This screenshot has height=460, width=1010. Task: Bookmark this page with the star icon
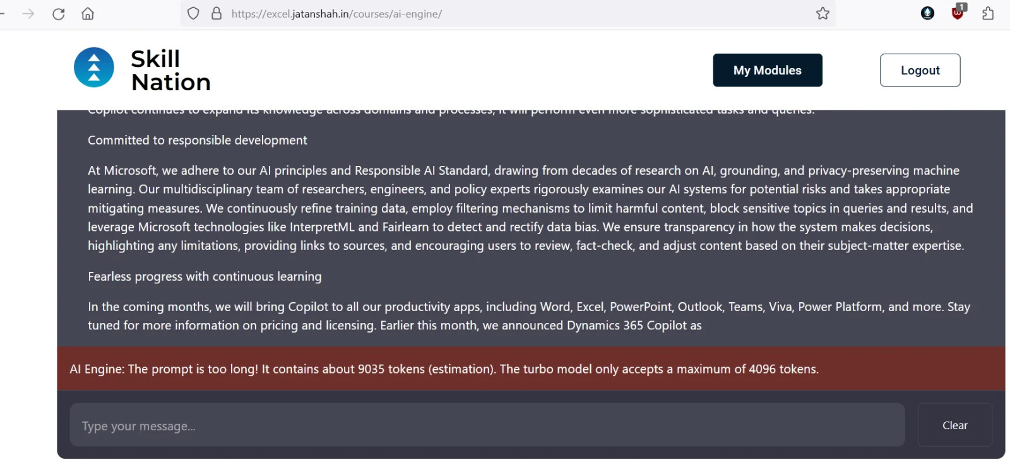tap(823, 14)
